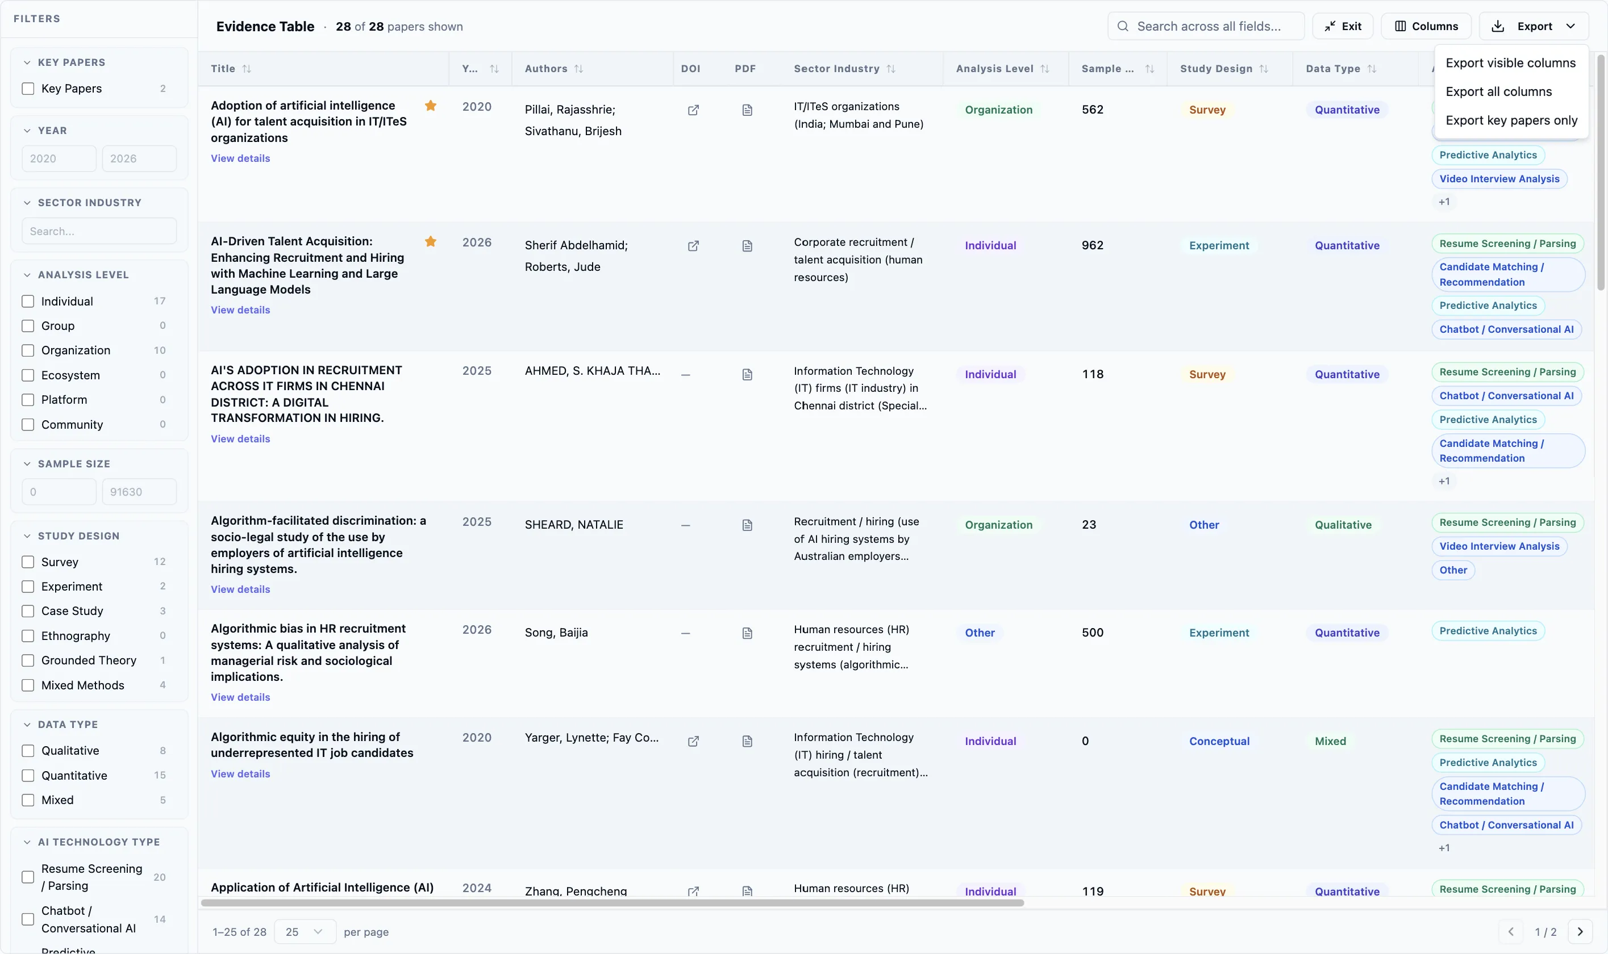This screenshot has height=954, width=1608.
Task: Choose Export key papers only
Action: 1510,121
